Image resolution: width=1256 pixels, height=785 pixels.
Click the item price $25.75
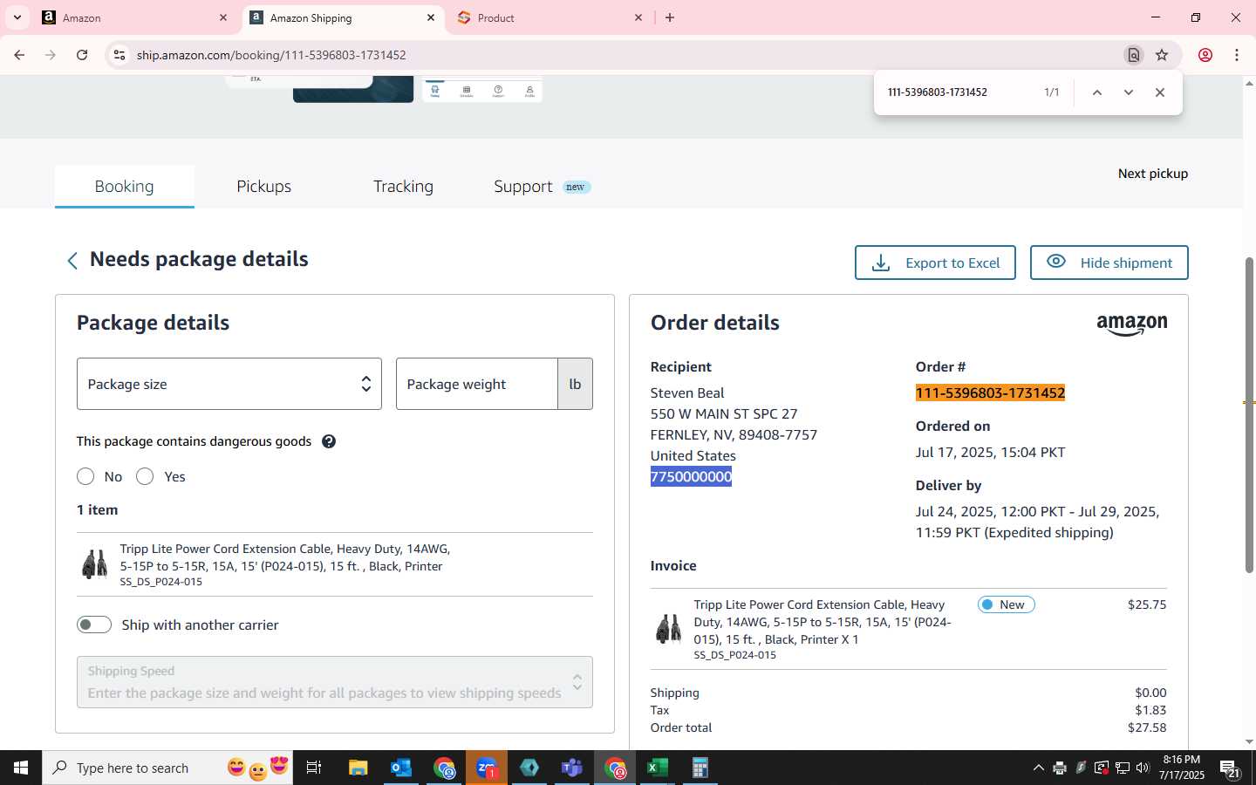click(1147, 604)
